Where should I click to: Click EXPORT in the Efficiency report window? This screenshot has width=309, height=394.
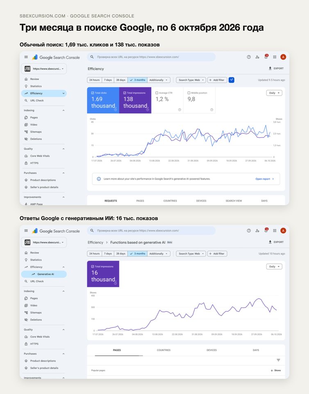[276, 69]
